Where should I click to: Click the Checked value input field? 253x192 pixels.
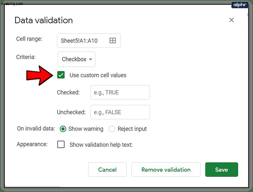[120, 92]
